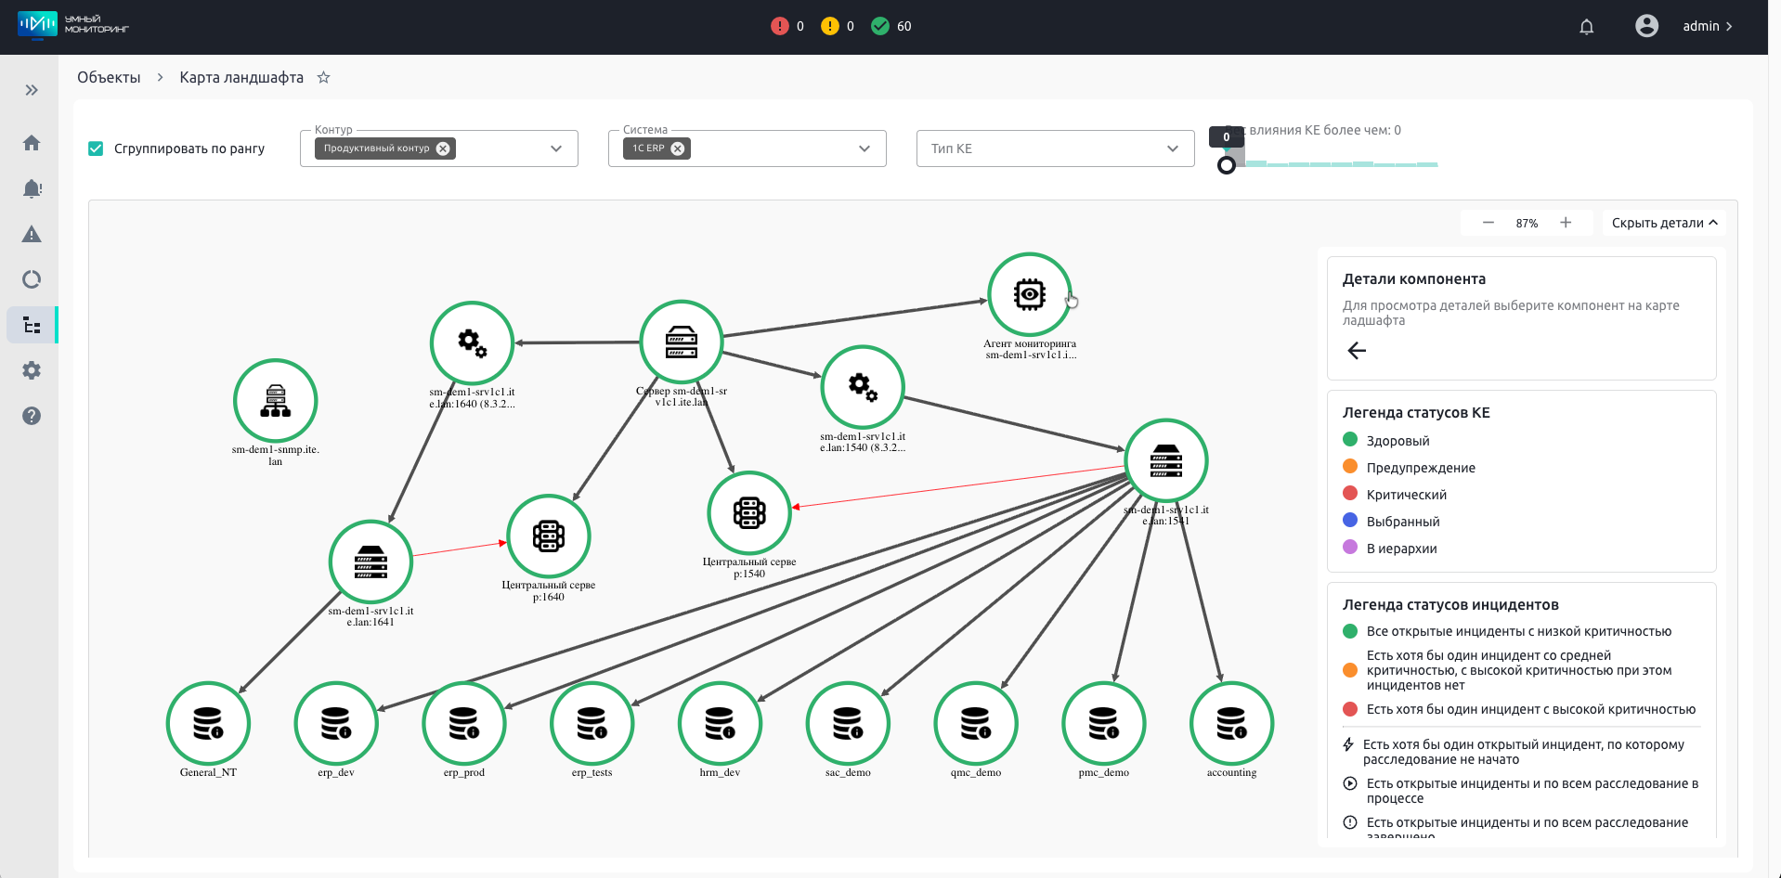Open the notifications bell
This screenshot has height=878, width=1781.
(x=1586, y=27)
